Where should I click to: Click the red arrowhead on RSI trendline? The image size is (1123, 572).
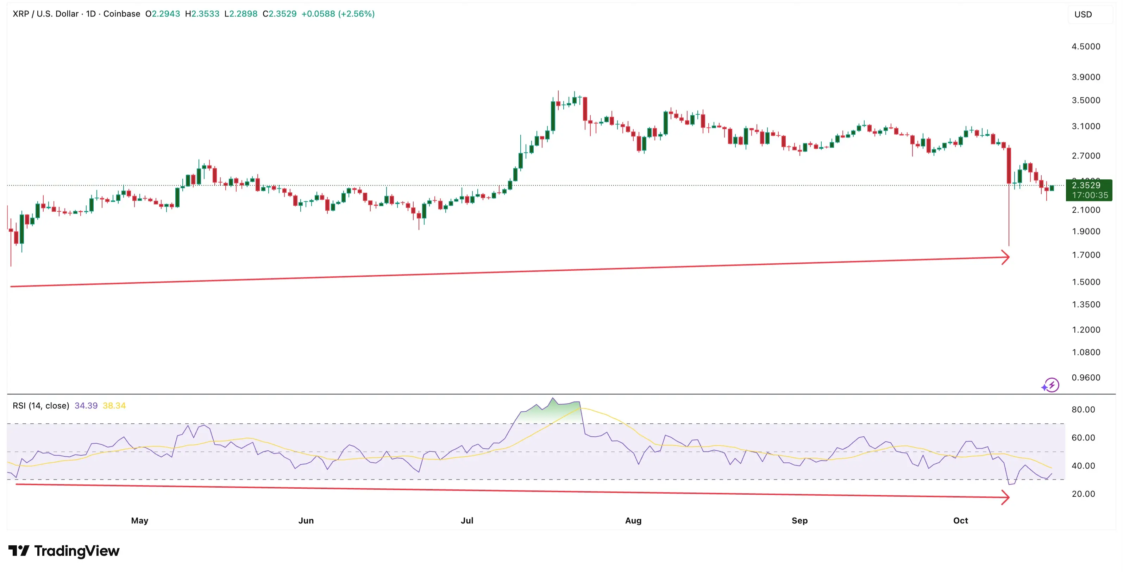[x=1006, y=497]
